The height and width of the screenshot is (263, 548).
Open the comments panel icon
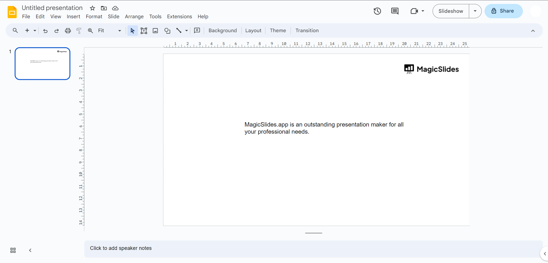tap(395, 11)
